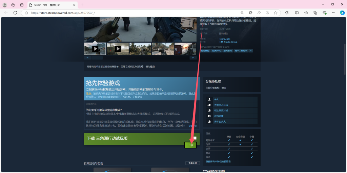This screenshot has width=347, height=173.
Task: Click the 抢先体验游戏 heading
Action: pos(103,83)
